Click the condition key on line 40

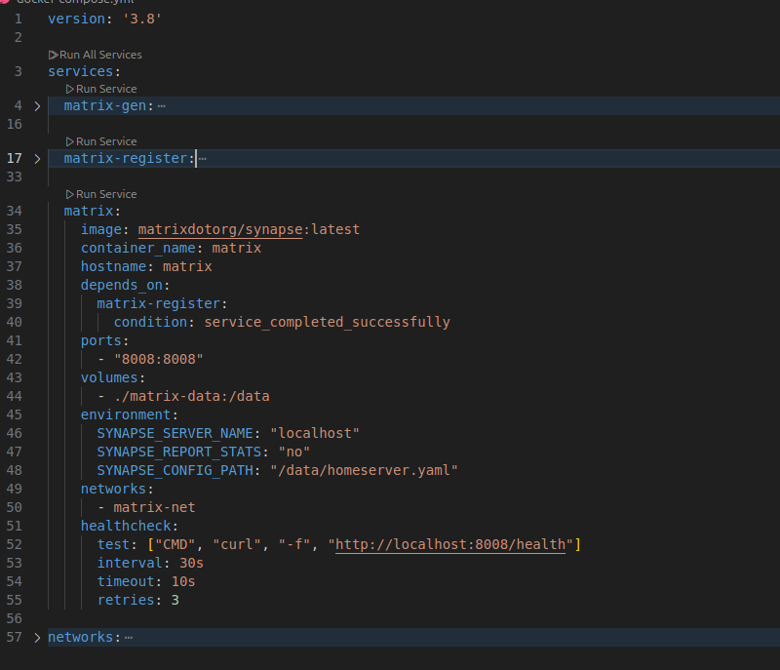pos(151,322)
